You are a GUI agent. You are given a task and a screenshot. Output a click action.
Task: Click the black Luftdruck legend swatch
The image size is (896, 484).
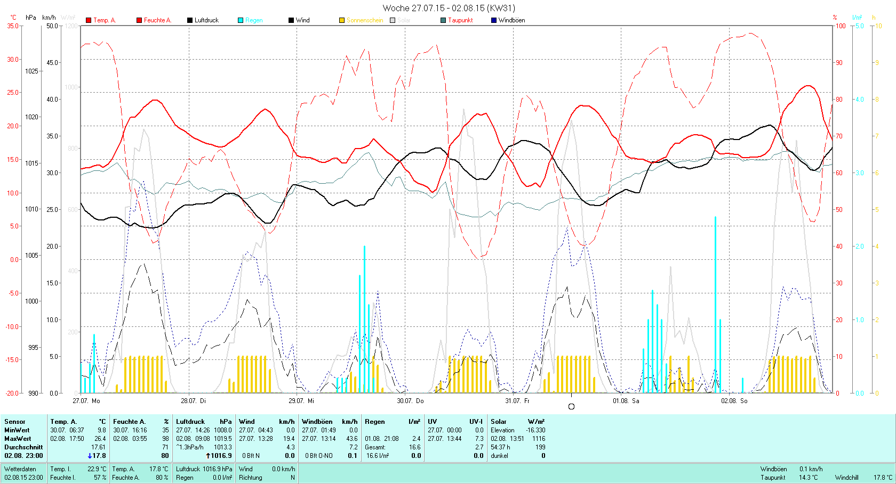pyautogui.click(x=190, y=20)
